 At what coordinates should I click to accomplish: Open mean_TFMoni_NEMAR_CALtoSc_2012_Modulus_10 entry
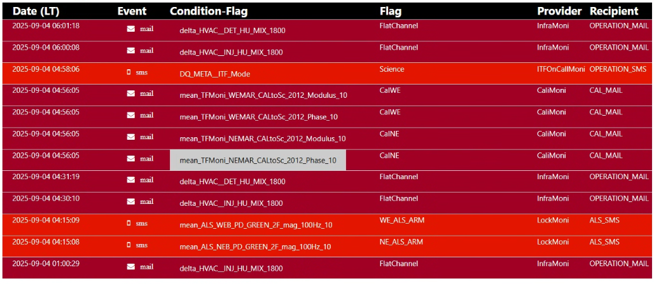(x=263, y=139)
